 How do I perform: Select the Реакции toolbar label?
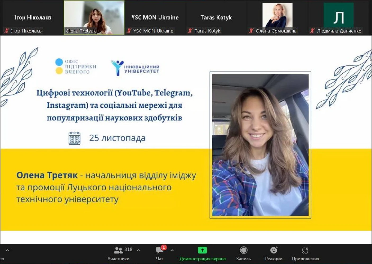pos(274,259)
